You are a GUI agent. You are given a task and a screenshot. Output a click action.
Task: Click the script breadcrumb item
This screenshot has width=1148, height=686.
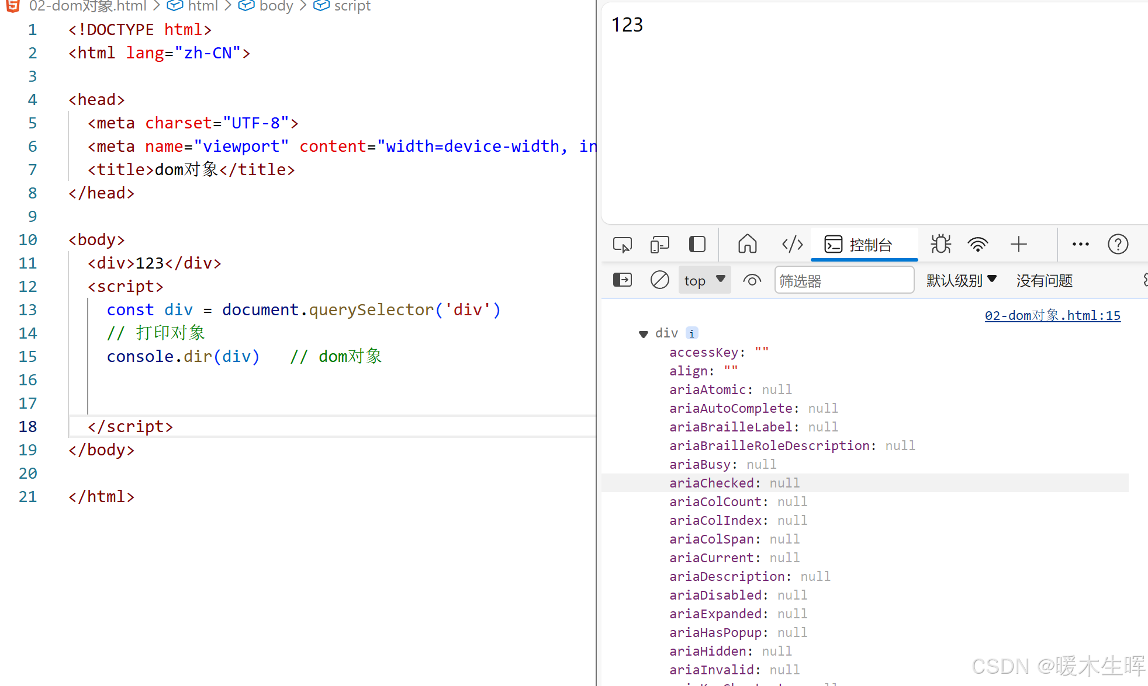tap(351, 6)
